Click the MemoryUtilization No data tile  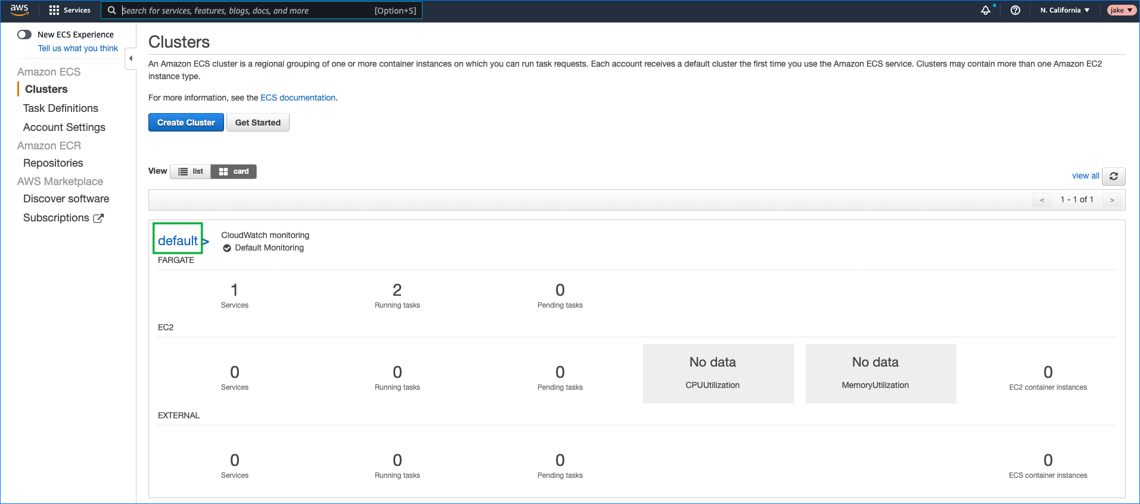(881, 374)
